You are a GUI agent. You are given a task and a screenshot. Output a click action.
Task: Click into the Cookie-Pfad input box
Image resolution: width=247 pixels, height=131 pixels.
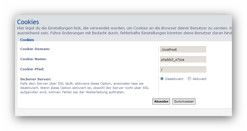click(x=183, y=69)
